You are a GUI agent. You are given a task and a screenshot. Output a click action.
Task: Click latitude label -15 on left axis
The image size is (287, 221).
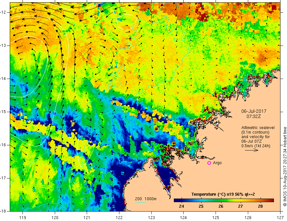3,112
